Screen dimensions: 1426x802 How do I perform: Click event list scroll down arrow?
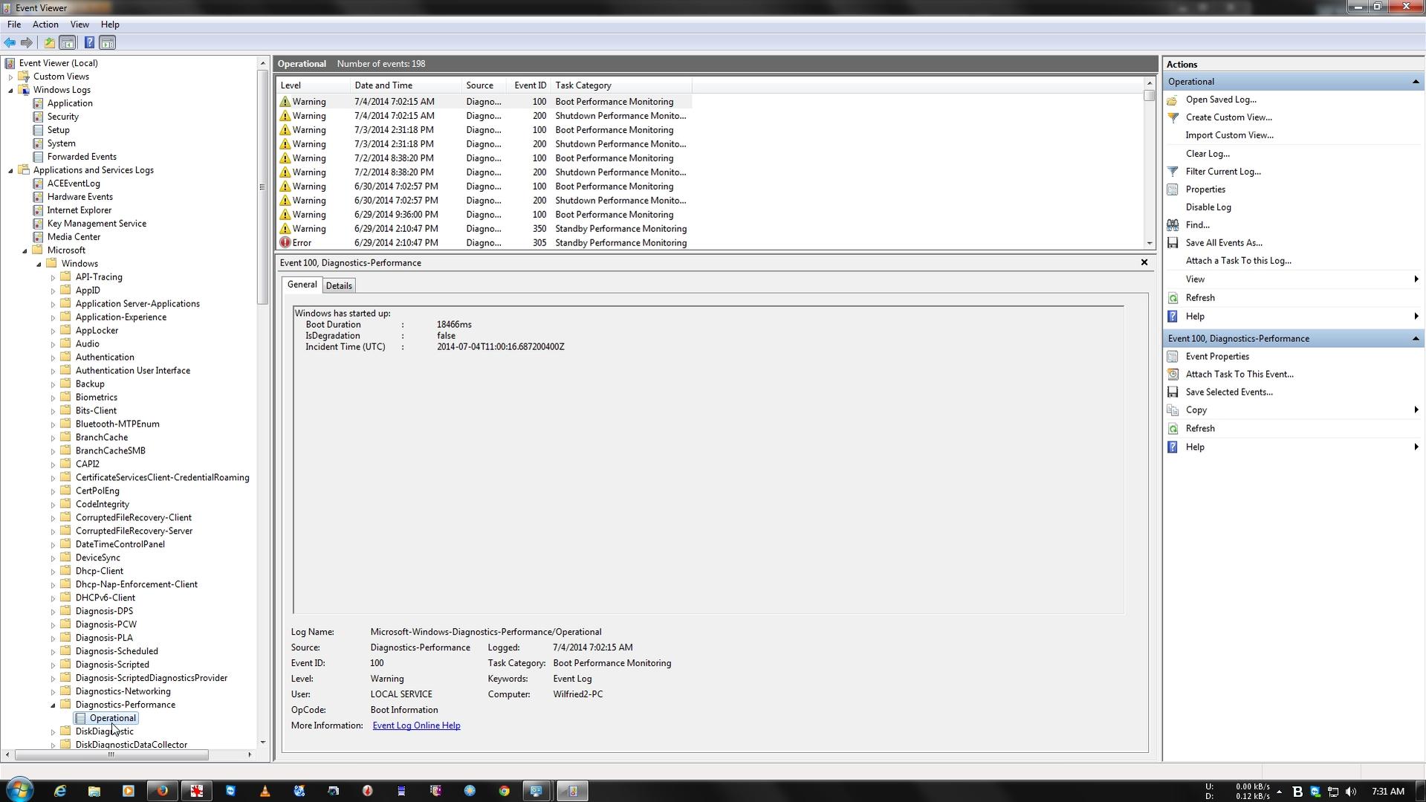pos(1150,243)
